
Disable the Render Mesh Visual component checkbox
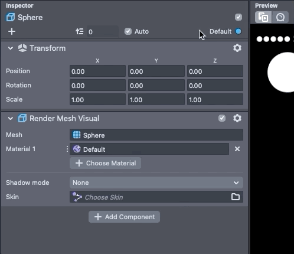click(222, 118)
